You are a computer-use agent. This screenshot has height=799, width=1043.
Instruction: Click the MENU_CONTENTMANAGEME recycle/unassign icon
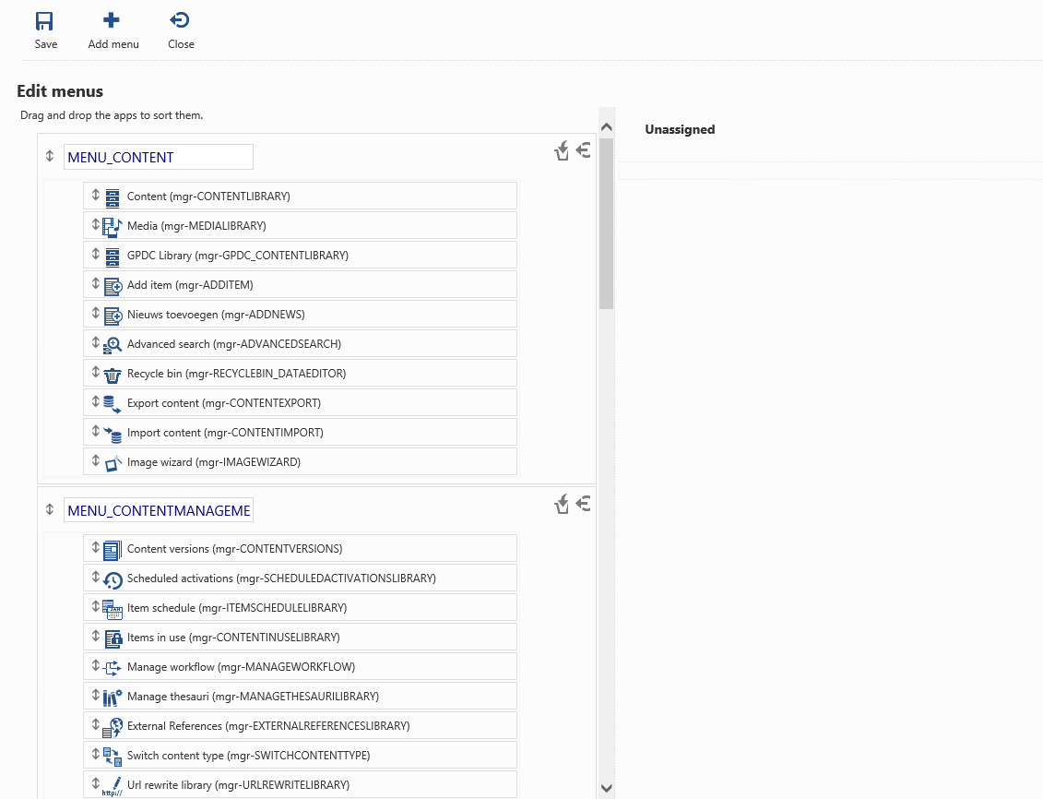point(562,505)
